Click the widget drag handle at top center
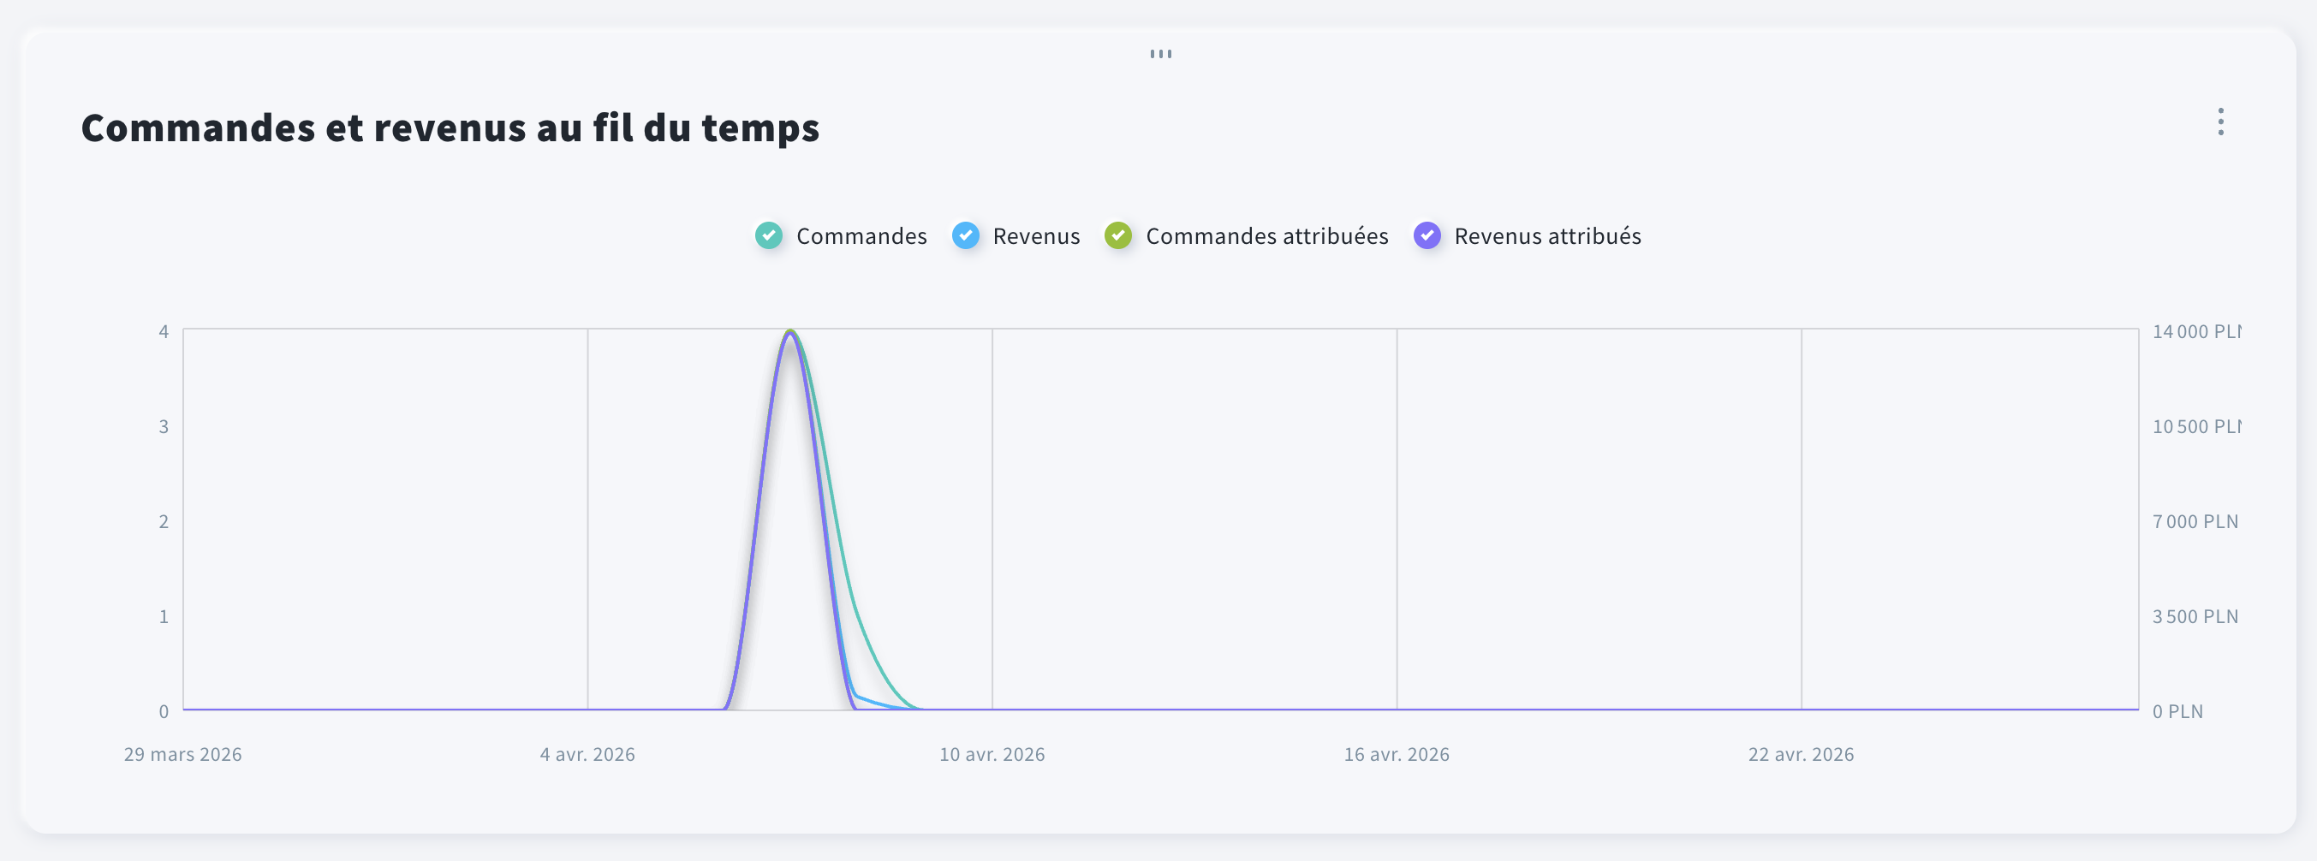This screenshot has width=2317, height=861. pos(1160,53)
